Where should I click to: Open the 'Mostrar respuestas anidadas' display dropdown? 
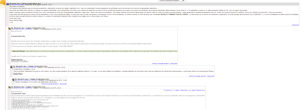(172, 1)
